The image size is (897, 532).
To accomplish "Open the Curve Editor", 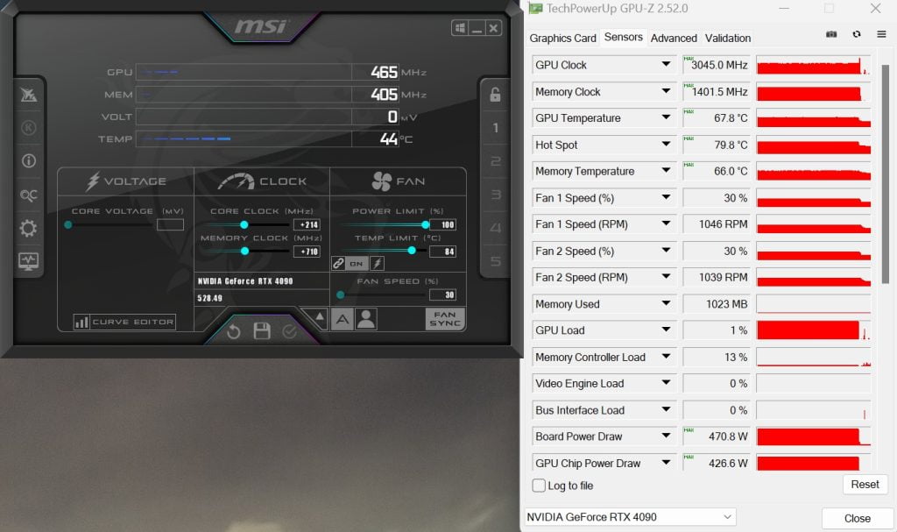I will tap(124, 322).
